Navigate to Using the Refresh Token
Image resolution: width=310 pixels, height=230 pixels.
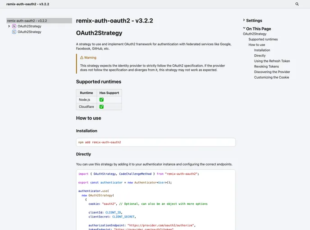pos(272,61)
